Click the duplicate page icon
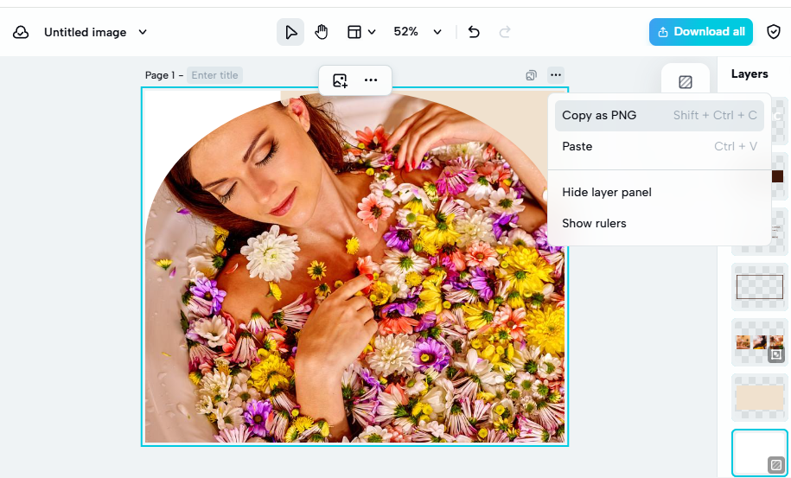 tap(531, 75)
